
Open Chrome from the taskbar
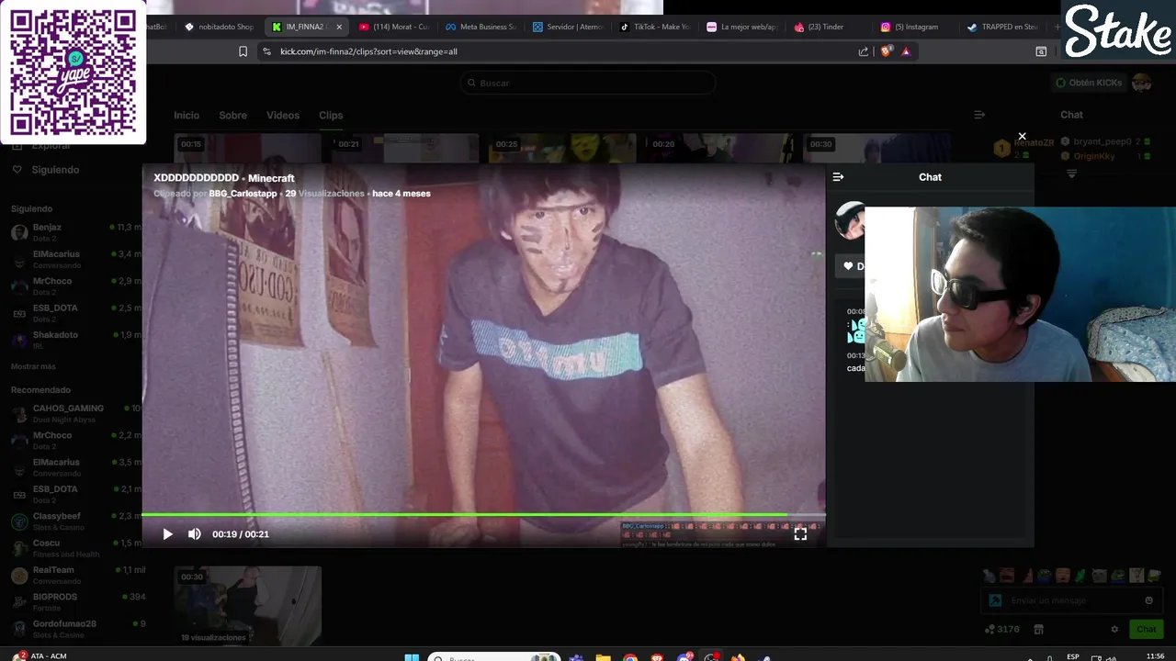[630, 657]
